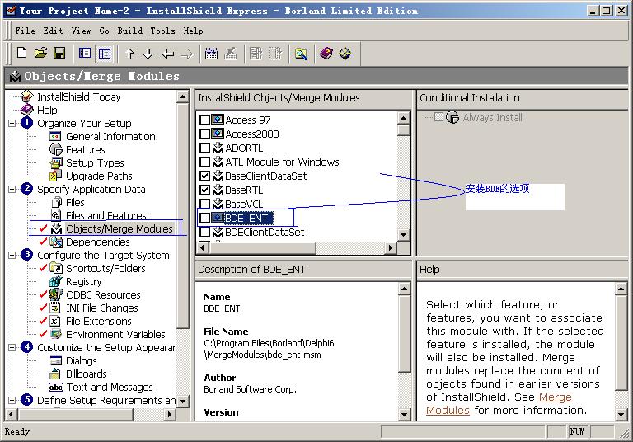The height and width of the screenshot is (442, 633).
Task: Open INI File Changes view
Action: pyautogui.click(x=101, y=308)
